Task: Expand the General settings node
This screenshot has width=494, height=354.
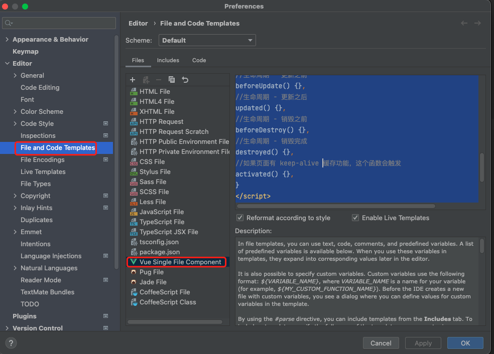Action: coord(15,76)
